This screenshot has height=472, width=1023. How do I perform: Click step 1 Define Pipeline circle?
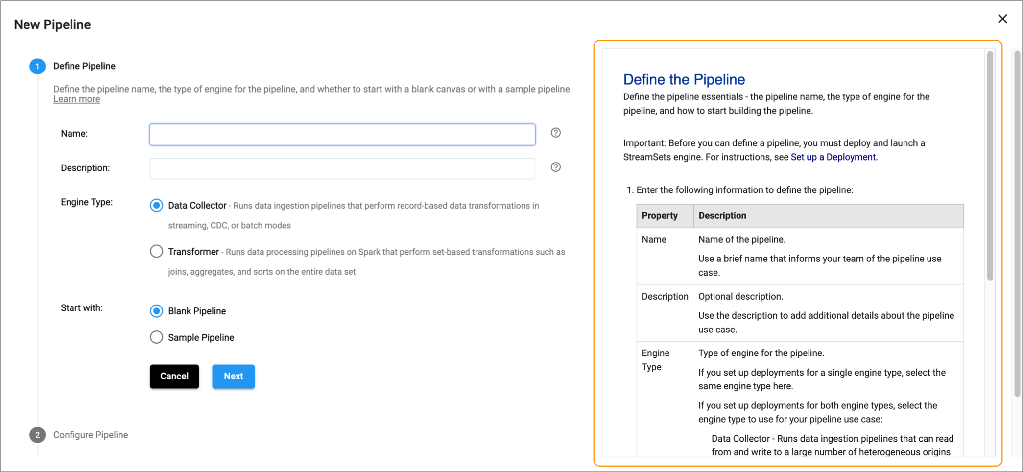37,66
